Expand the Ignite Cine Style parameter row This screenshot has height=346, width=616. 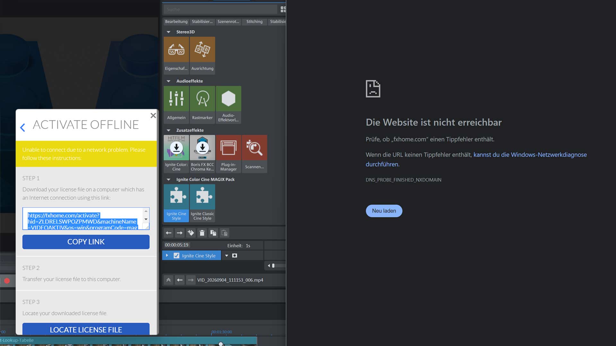point(167,256)
